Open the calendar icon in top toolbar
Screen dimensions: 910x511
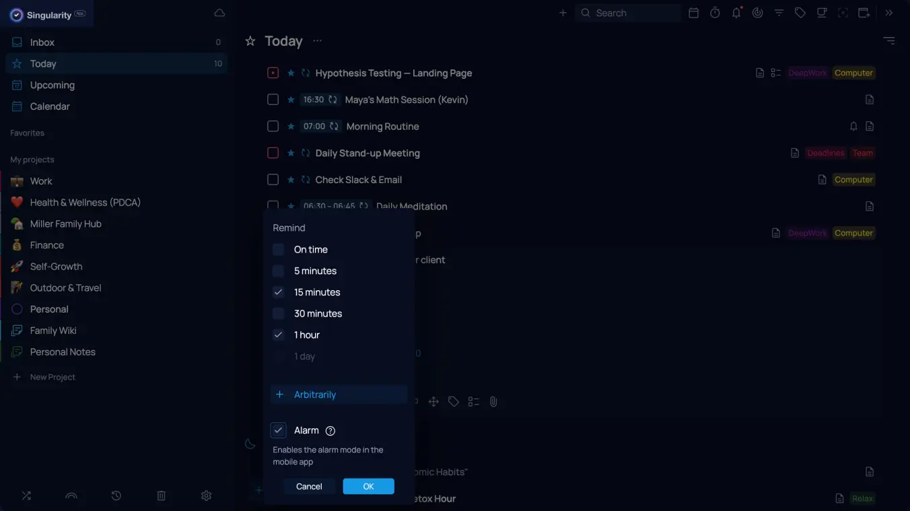pyautogui.click(x=693, y=13)
